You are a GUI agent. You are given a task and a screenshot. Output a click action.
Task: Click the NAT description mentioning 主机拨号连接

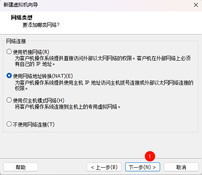pos(104,85)
